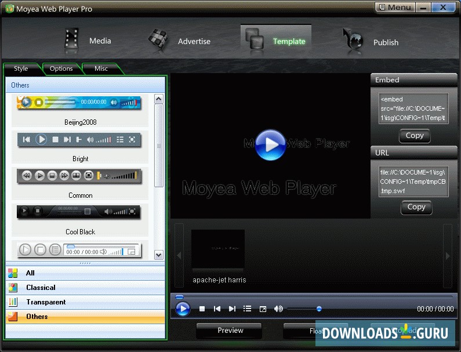Select the Transparent category
Image resolution: width=461 pixels, height=352 pixels.
[x=85, y=302]
